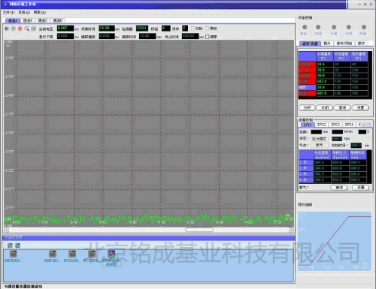
Task: Start acquisition with the green play icon
Action: pos(7,29)
